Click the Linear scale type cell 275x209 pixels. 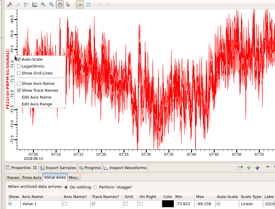(x=251, y=204)
